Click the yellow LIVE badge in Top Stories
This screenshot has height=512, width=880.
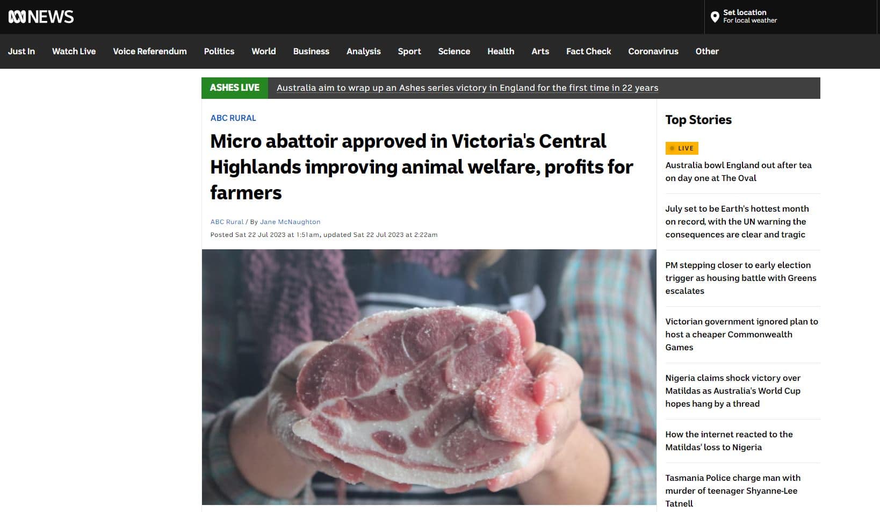tap(682, 148)
